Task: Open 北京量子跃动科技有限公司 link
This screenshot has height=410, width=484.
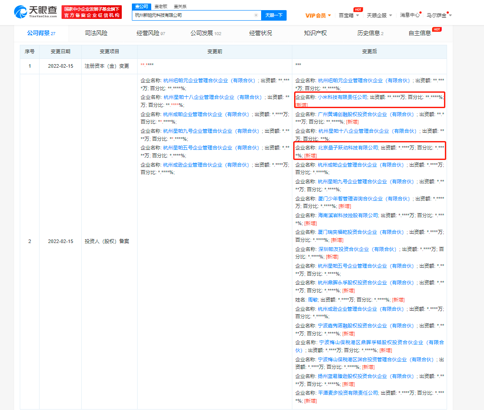Action: pyautogui.click(x=348, y=148)
